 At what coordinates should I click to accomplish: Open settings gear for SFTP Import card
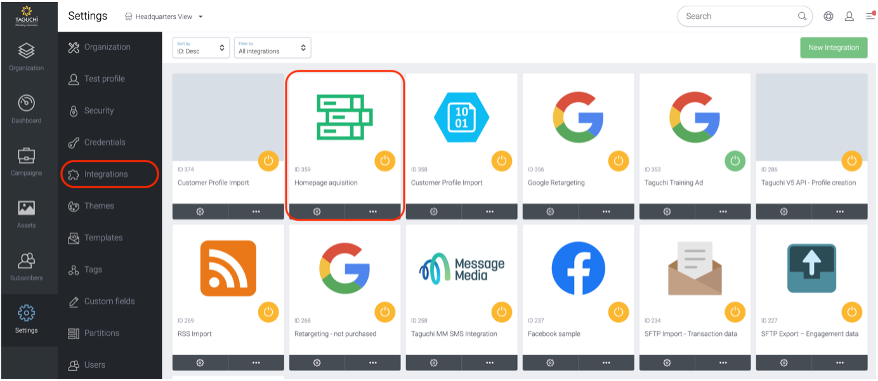667,363
